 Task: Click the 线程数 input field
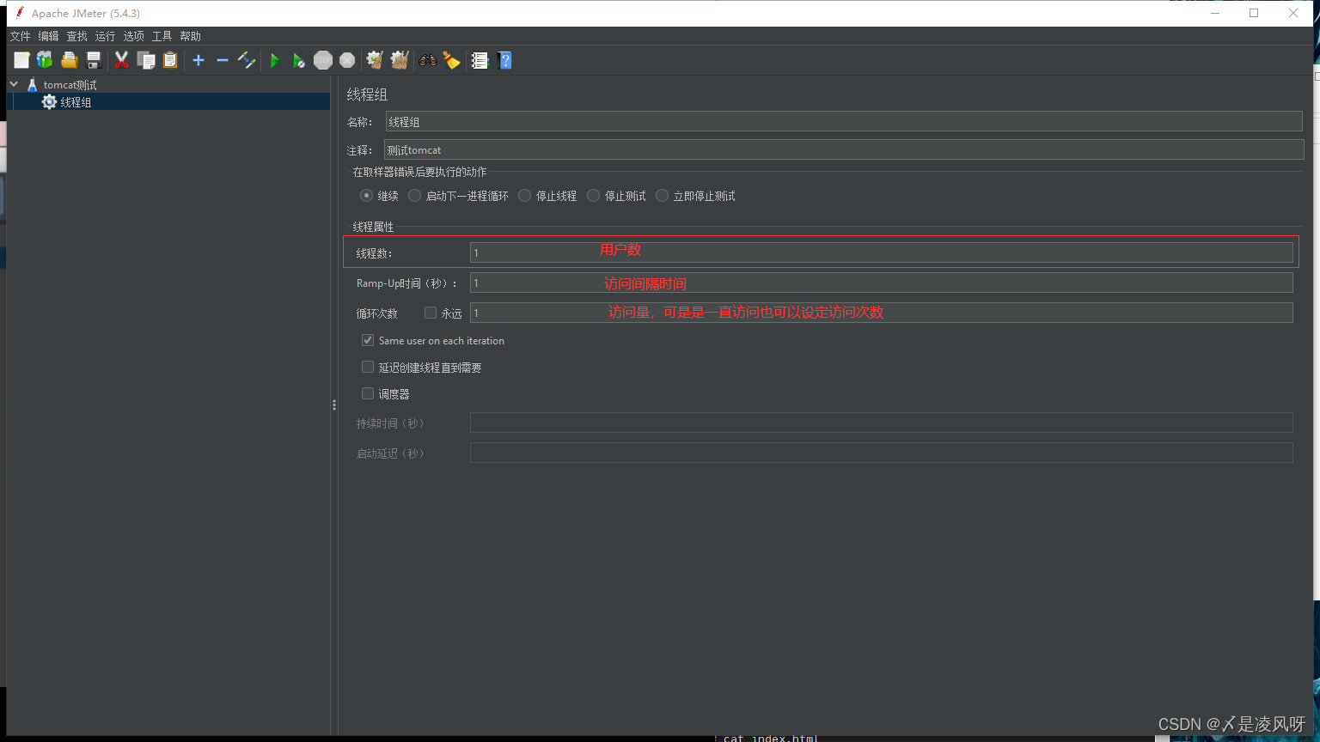882,252
